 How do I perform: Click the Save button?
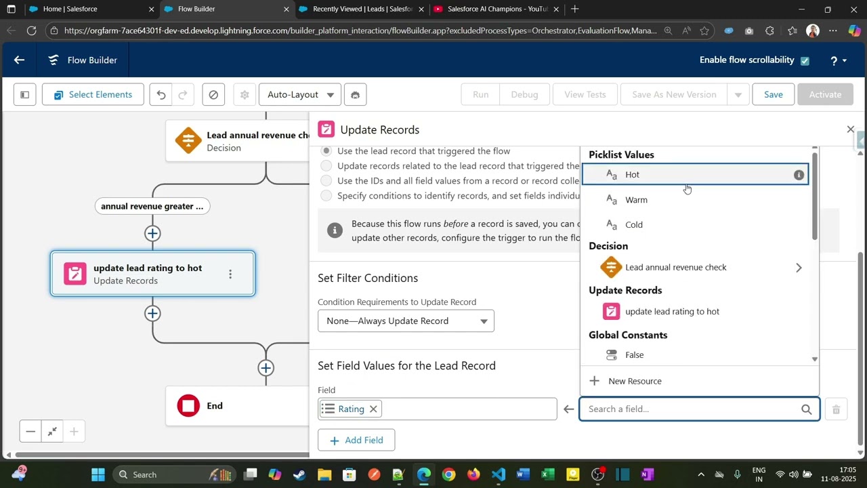pos(774,95)
